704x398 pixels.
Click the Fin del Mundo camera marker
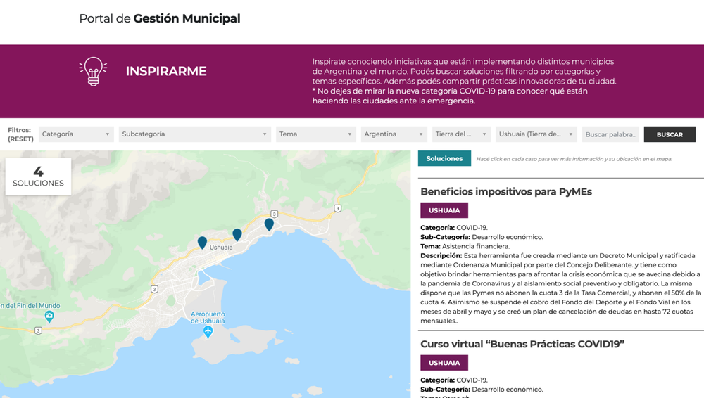(49, 317)
